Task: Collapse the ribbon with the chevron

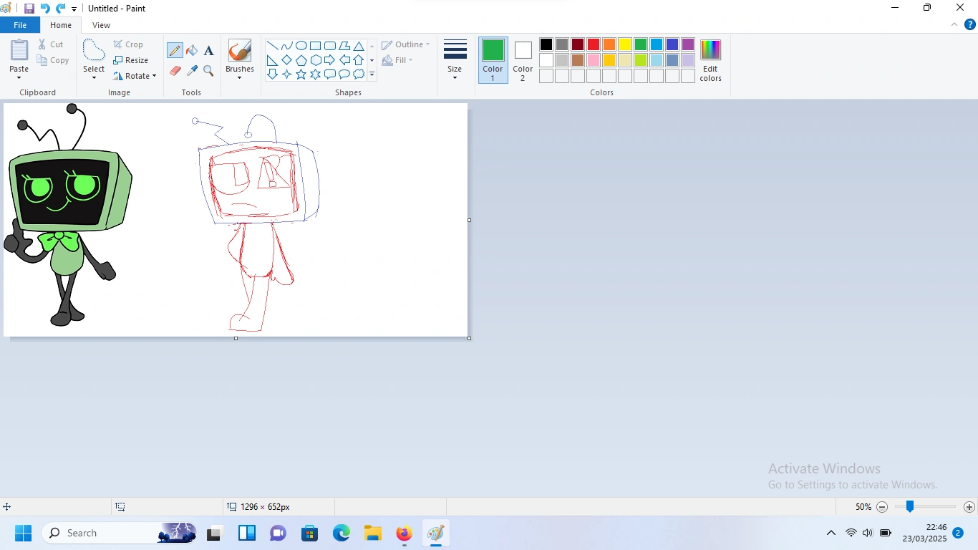Action: [954, 25]
